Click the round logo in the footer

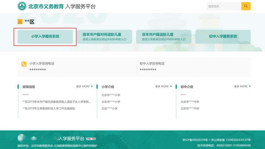21,138
